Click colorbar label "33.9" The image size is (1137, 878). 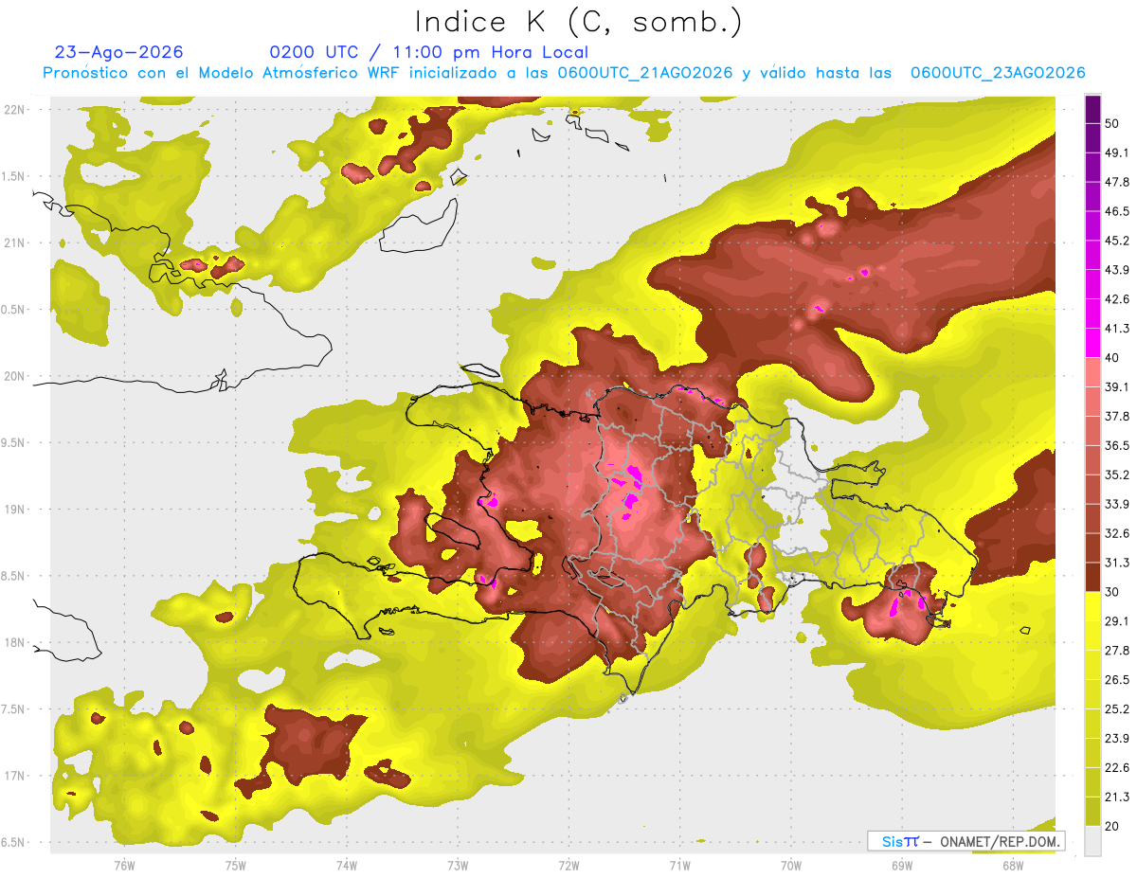pos(1117,504)
